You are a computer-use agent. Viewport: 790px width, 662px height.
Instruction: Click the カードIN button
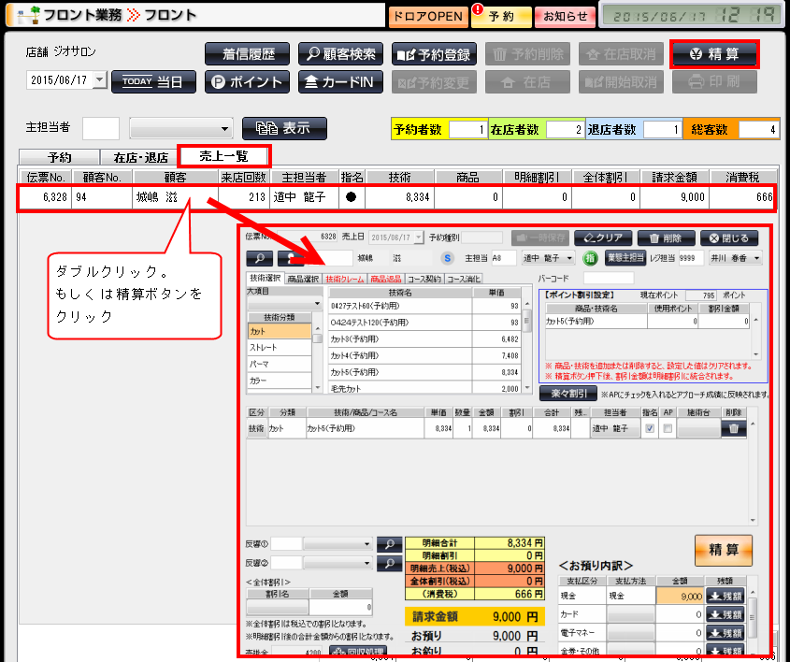pos(340,82)
